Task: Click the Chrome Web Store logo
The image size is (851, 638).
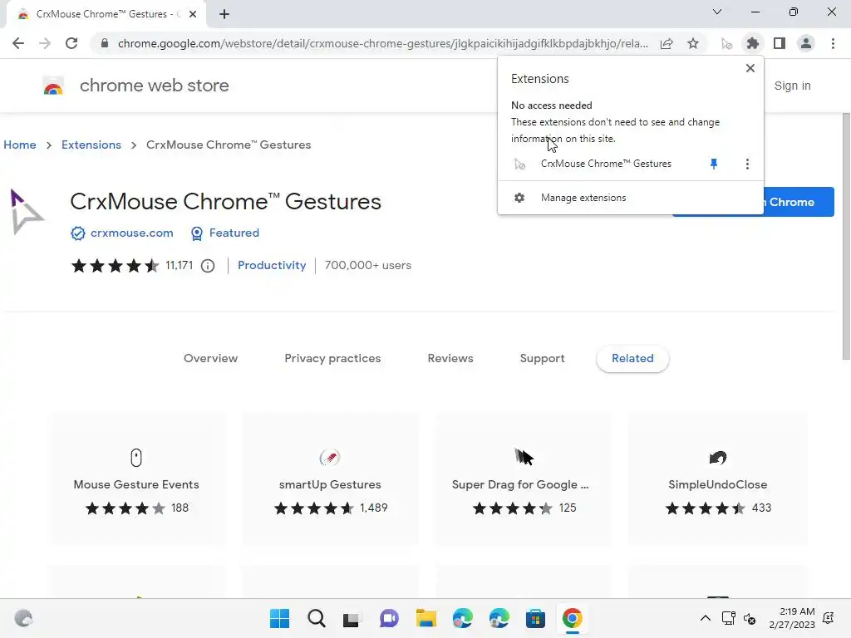Action: click(53, 86)
